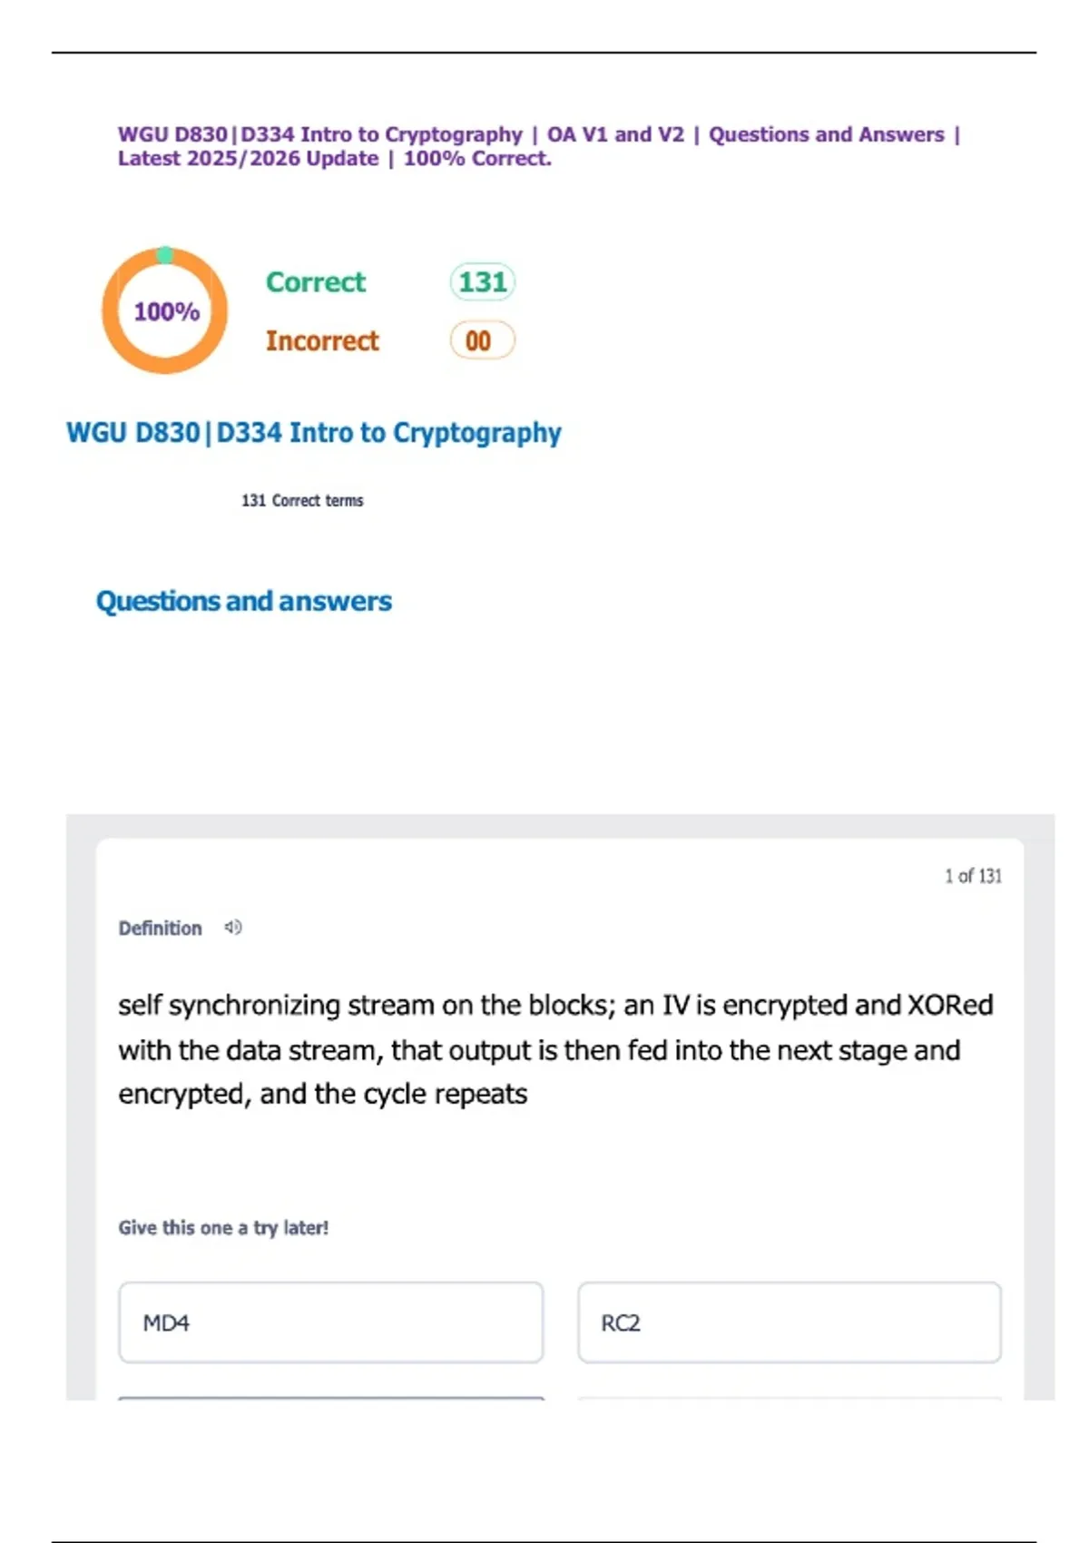This screenshot has height=1543, width=1089.
Task: Select the MD4 answer option
Action: pyautogui.click(x=331, y=1322)
